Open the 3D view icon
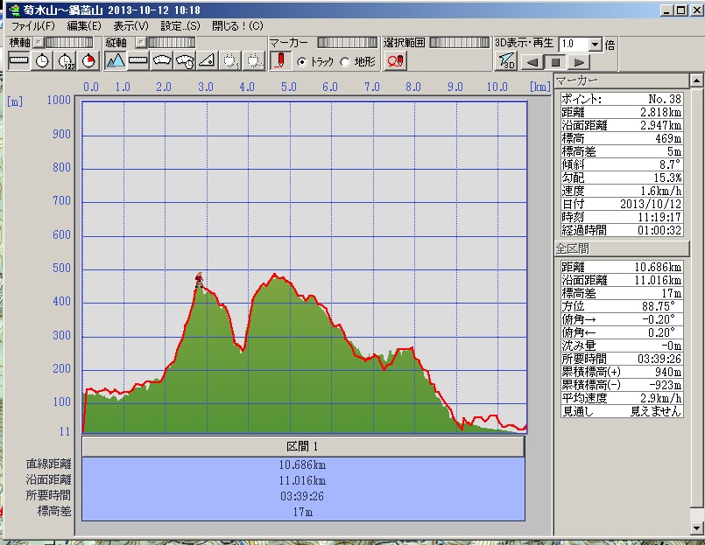 (x=506, y=61)
